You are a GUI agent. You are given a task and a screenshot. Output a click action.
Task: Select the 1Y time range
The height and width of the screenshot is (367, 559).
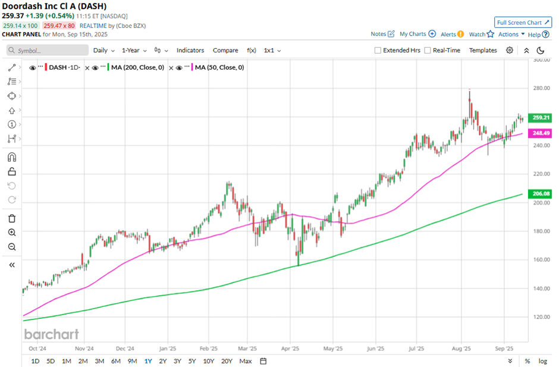tap(148, 361)
